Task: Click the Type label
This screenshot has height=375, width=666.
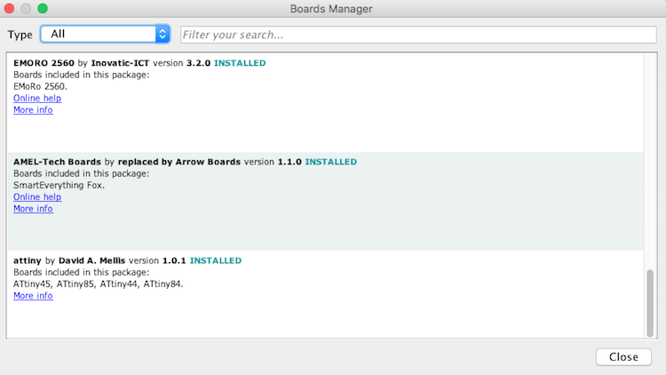Action: pos(20,35)
